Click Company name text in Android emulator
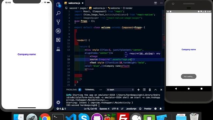 click(189, 50)
